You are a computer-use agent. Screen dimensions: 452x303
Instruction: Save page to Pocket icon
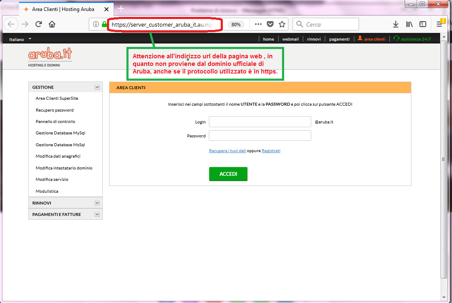270,24
